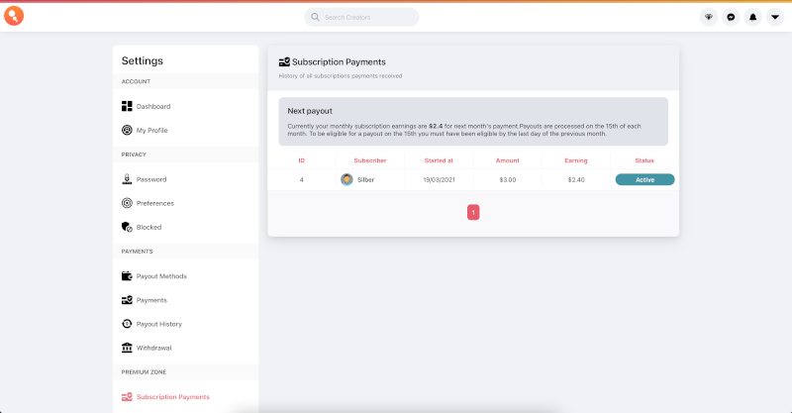792x413 pixels.
Task: Click the My Profile avatar icon
Action: click(x=127, y=130)
